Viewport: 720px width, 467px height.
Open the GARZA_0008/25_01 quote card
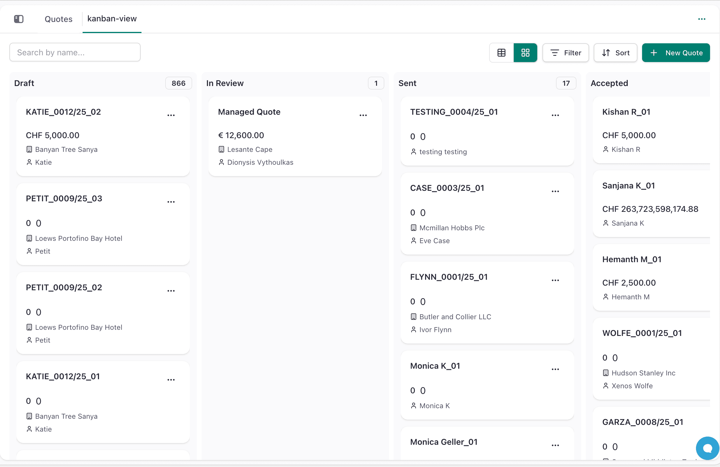click(651, 434)
